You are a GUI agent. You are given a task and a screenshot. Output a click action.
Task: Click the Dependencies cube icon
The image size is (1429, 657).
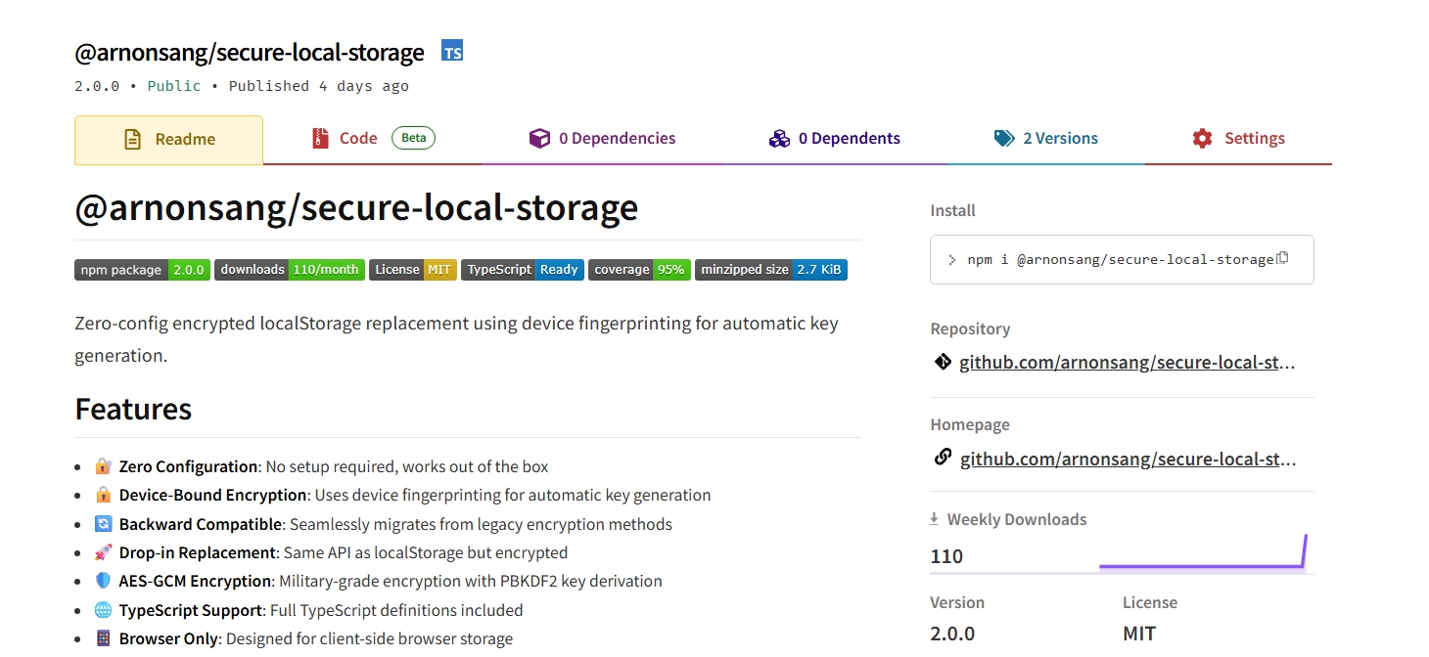click(539, 138)
